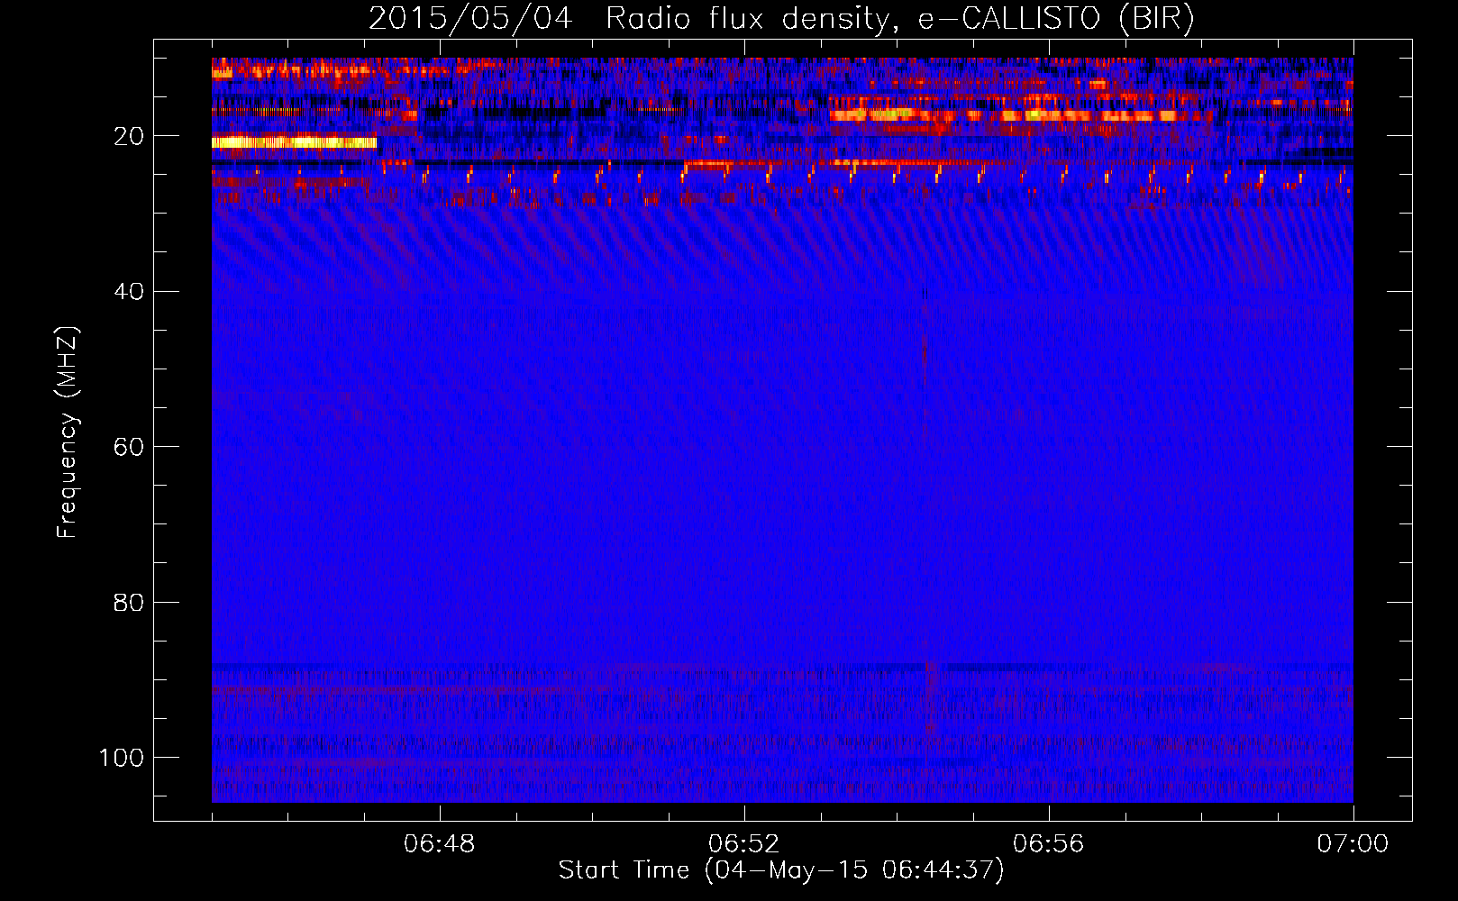Click the 20 MHz frequency tick label
Viewport: 1458px width, 901px height.
coord(129,136)
